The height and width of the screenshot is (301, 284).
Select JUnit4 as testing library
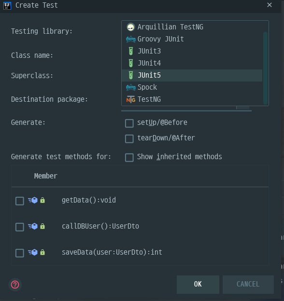192,63
